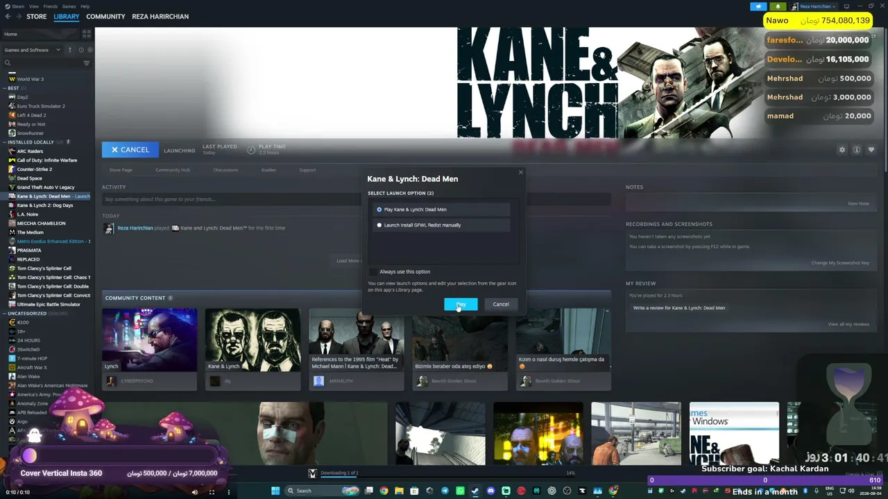Open the Store Page link

pos(121,170)
